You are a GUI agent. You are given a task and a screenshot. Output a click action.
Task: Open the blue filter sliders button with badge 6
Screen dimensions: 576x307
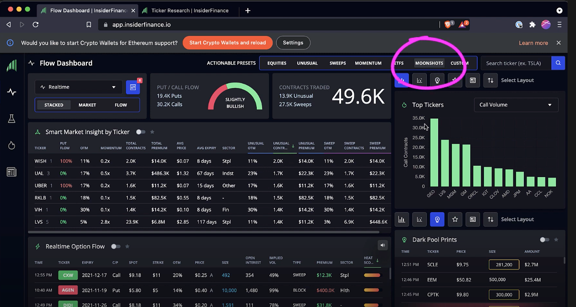(133, 87)
